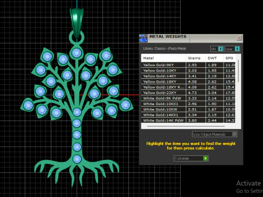This screenshot has width=263, height=197.
Task: Click the 3.34 grams value
Action: [192, 115]
